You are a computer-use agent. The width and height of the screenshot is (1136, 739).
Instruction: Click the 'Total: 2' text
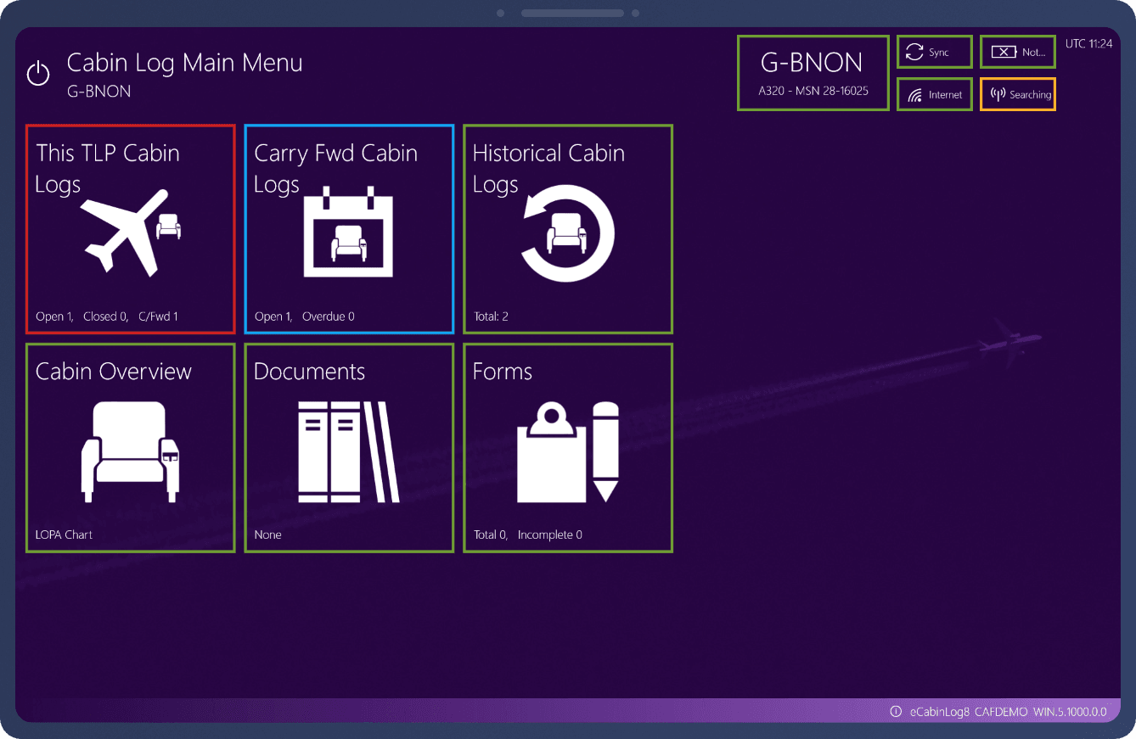click(x=491, y=316)
